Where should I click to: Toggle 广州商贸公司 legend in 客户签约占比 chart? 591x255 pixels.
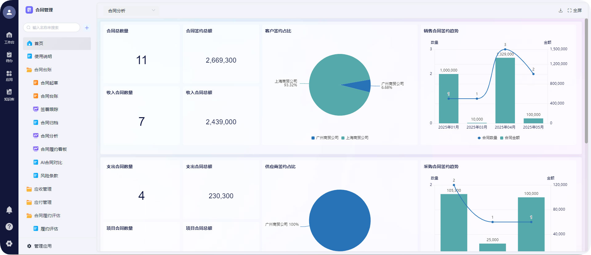point(325,138)
